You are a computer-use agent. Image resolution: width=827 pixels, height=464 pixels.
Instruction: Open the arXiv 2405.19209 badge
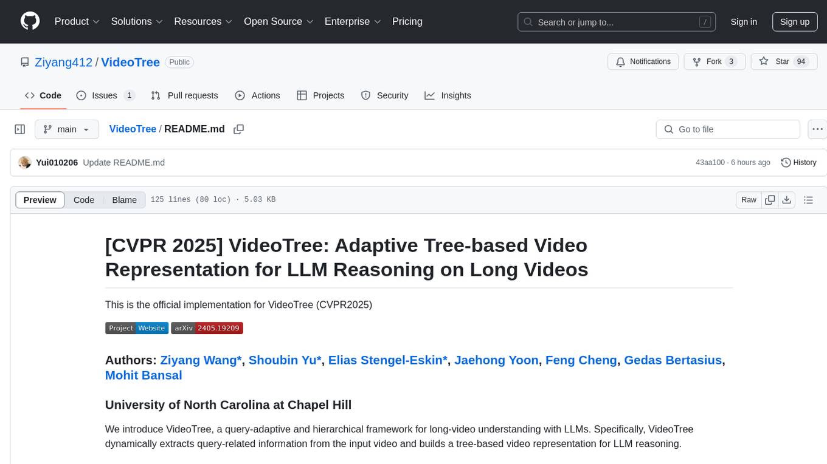(207, 328)
